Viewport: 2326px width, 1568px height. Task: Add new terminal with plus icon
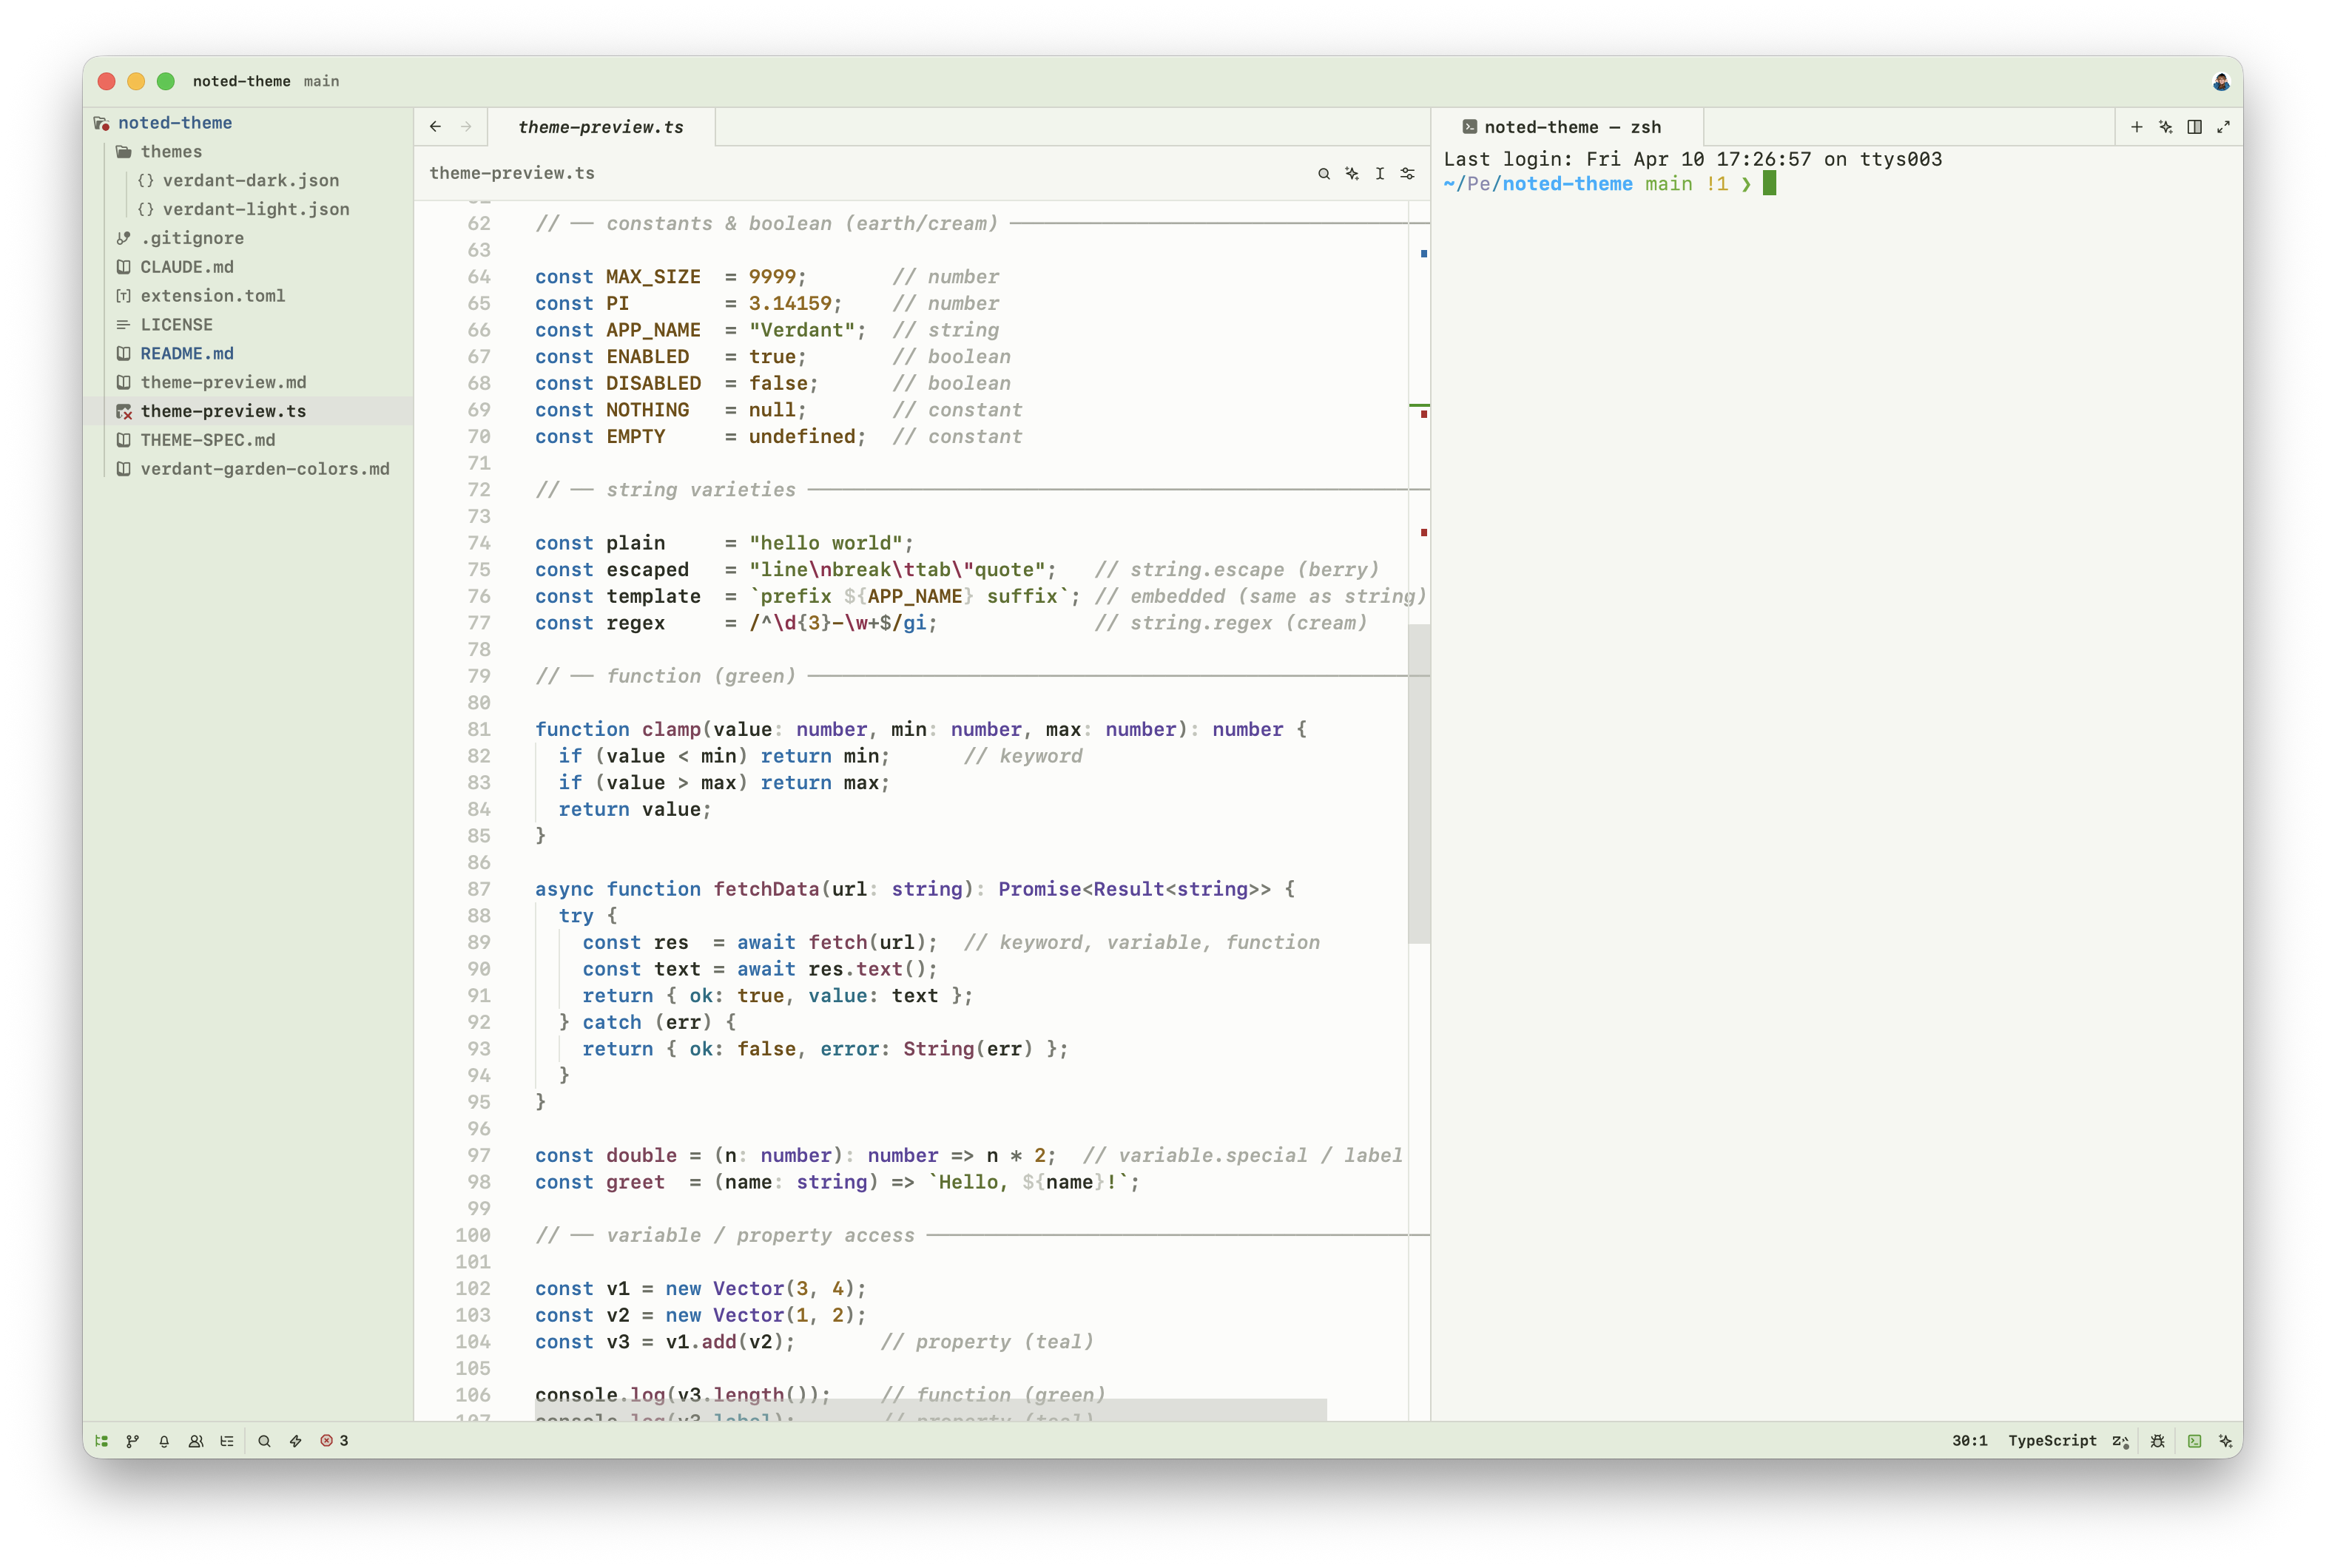coord(2136,126)
